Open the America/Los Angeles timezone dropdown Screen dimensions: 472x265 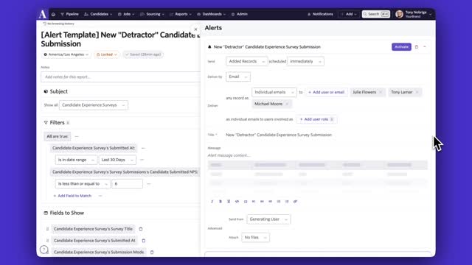[66, 54]
